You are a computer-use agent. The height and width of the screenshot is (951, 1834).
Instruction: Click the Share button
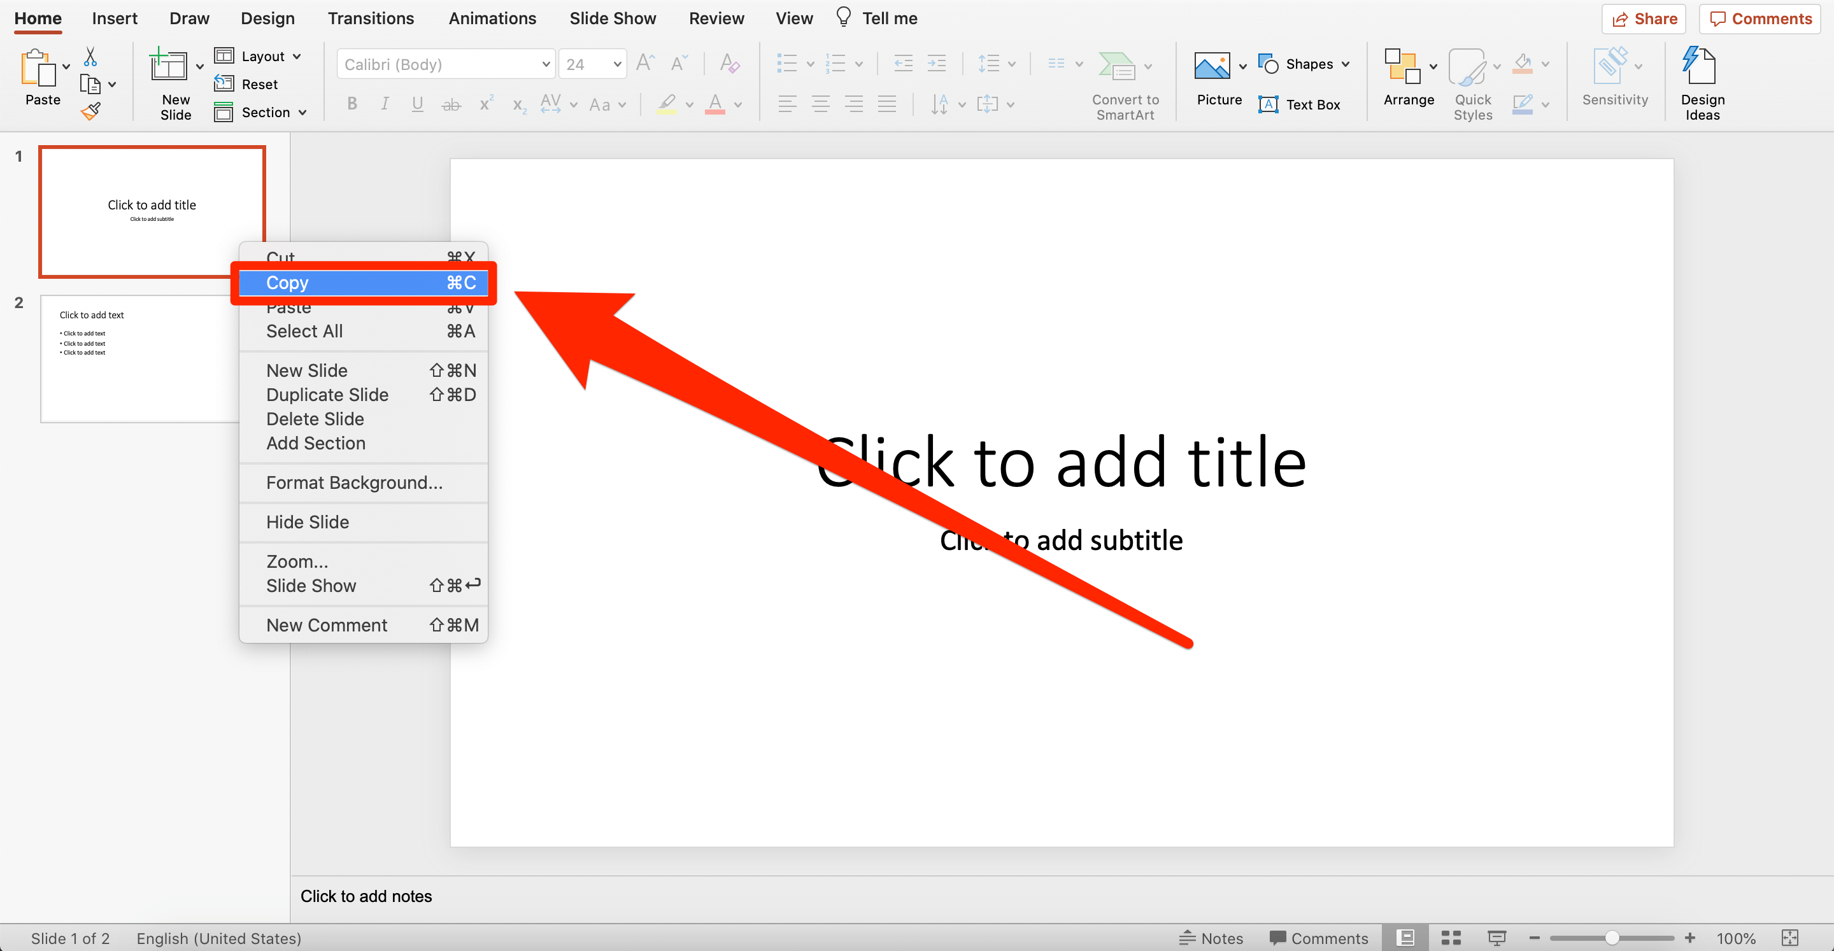[x=1643, y=18]
